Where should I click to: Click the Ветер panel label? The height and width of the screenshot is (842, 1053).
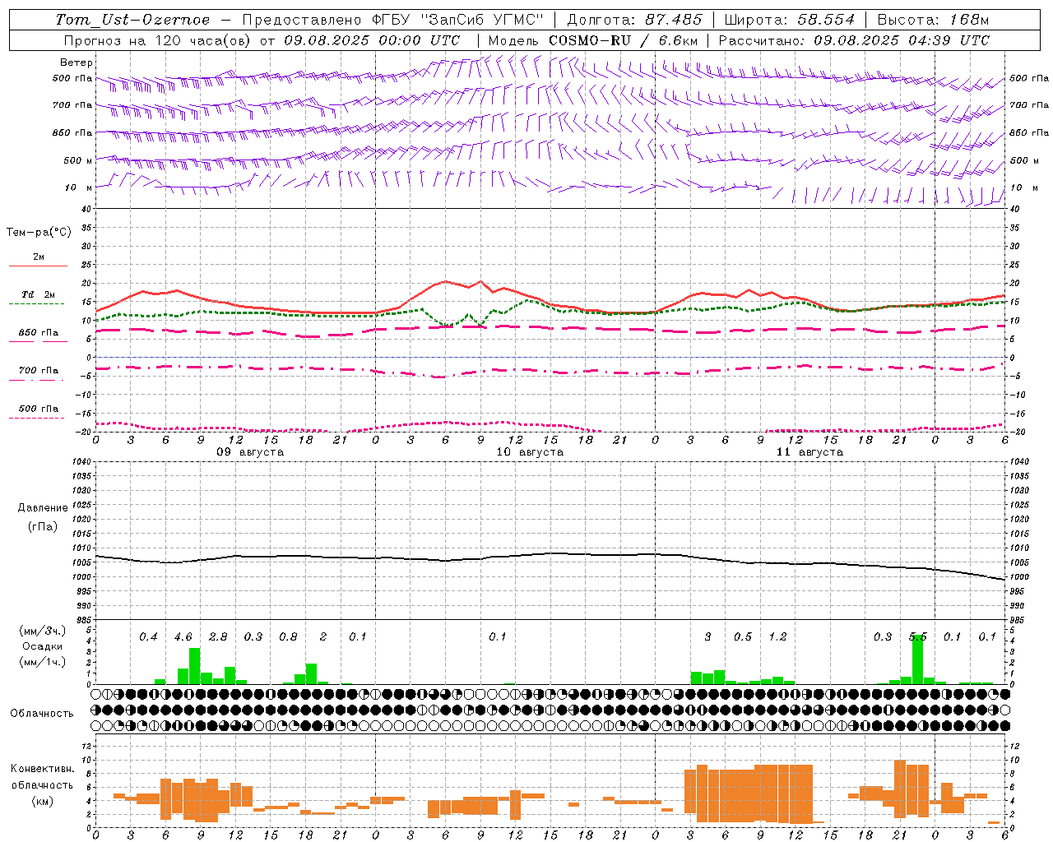click(x=77, y=62)
